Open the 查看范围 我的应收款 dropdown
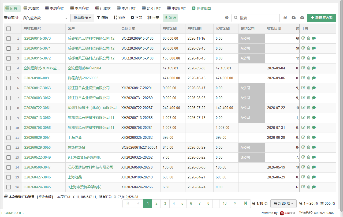Screen dimensions: 343x217 tap(45, 18)
